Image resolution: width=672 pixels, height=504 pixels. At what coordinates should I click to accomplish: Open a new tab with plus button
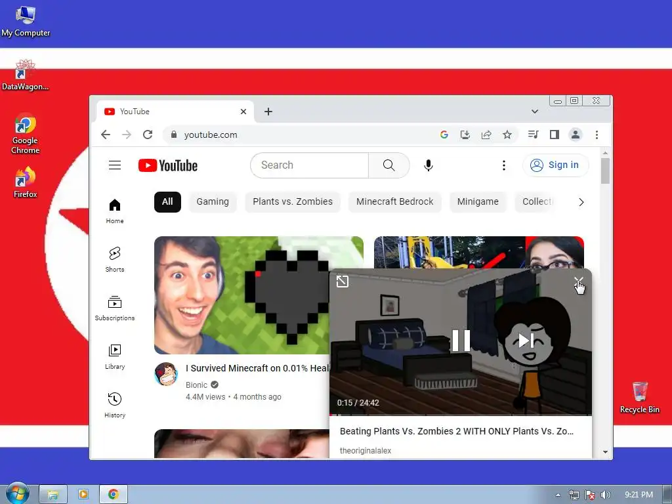coord(268,112)
